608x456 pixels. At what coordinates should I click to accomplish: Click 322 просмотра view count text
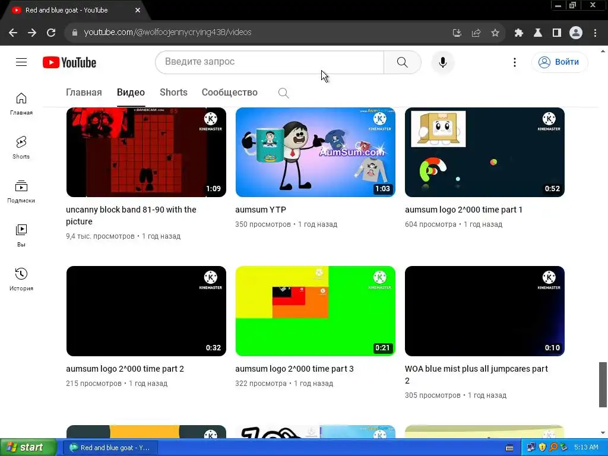(x=261, y=384)
